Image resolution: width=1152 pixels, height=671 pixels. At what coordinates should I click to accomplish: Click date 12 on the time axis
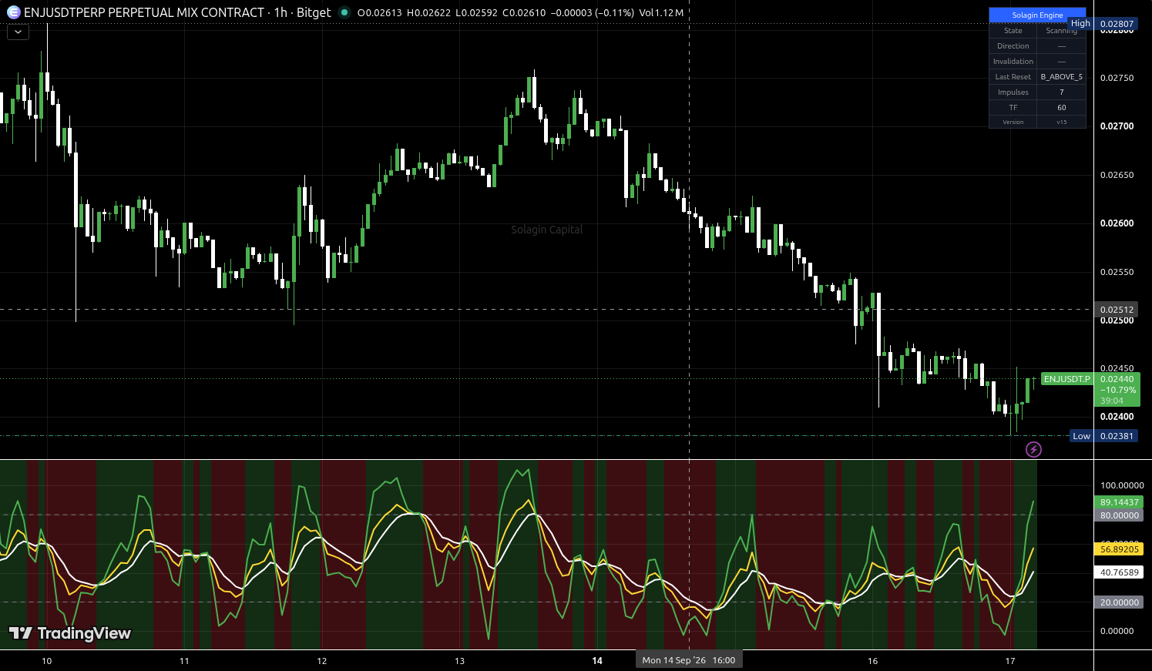[x=322, y=661]
